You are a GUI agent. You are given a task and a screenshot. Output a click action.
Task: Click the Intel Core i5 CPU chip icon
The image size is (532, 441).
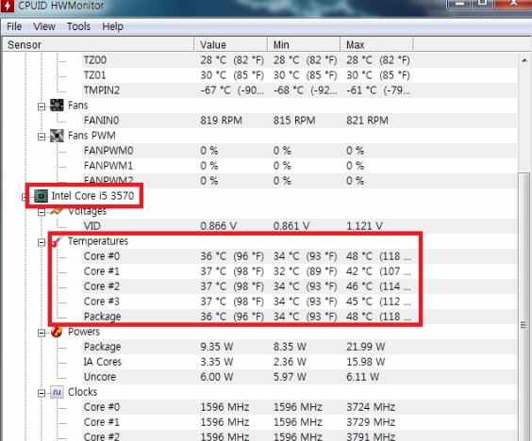point(42,196)
